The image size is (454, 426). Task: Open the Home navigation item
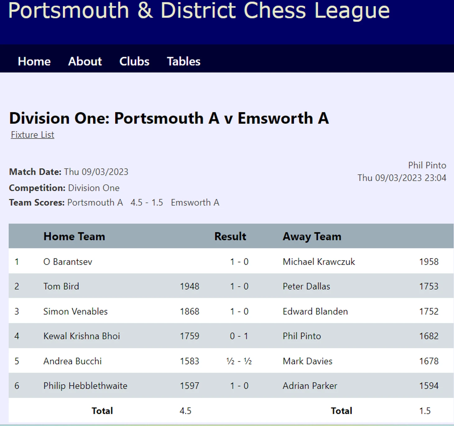[34, 61]
